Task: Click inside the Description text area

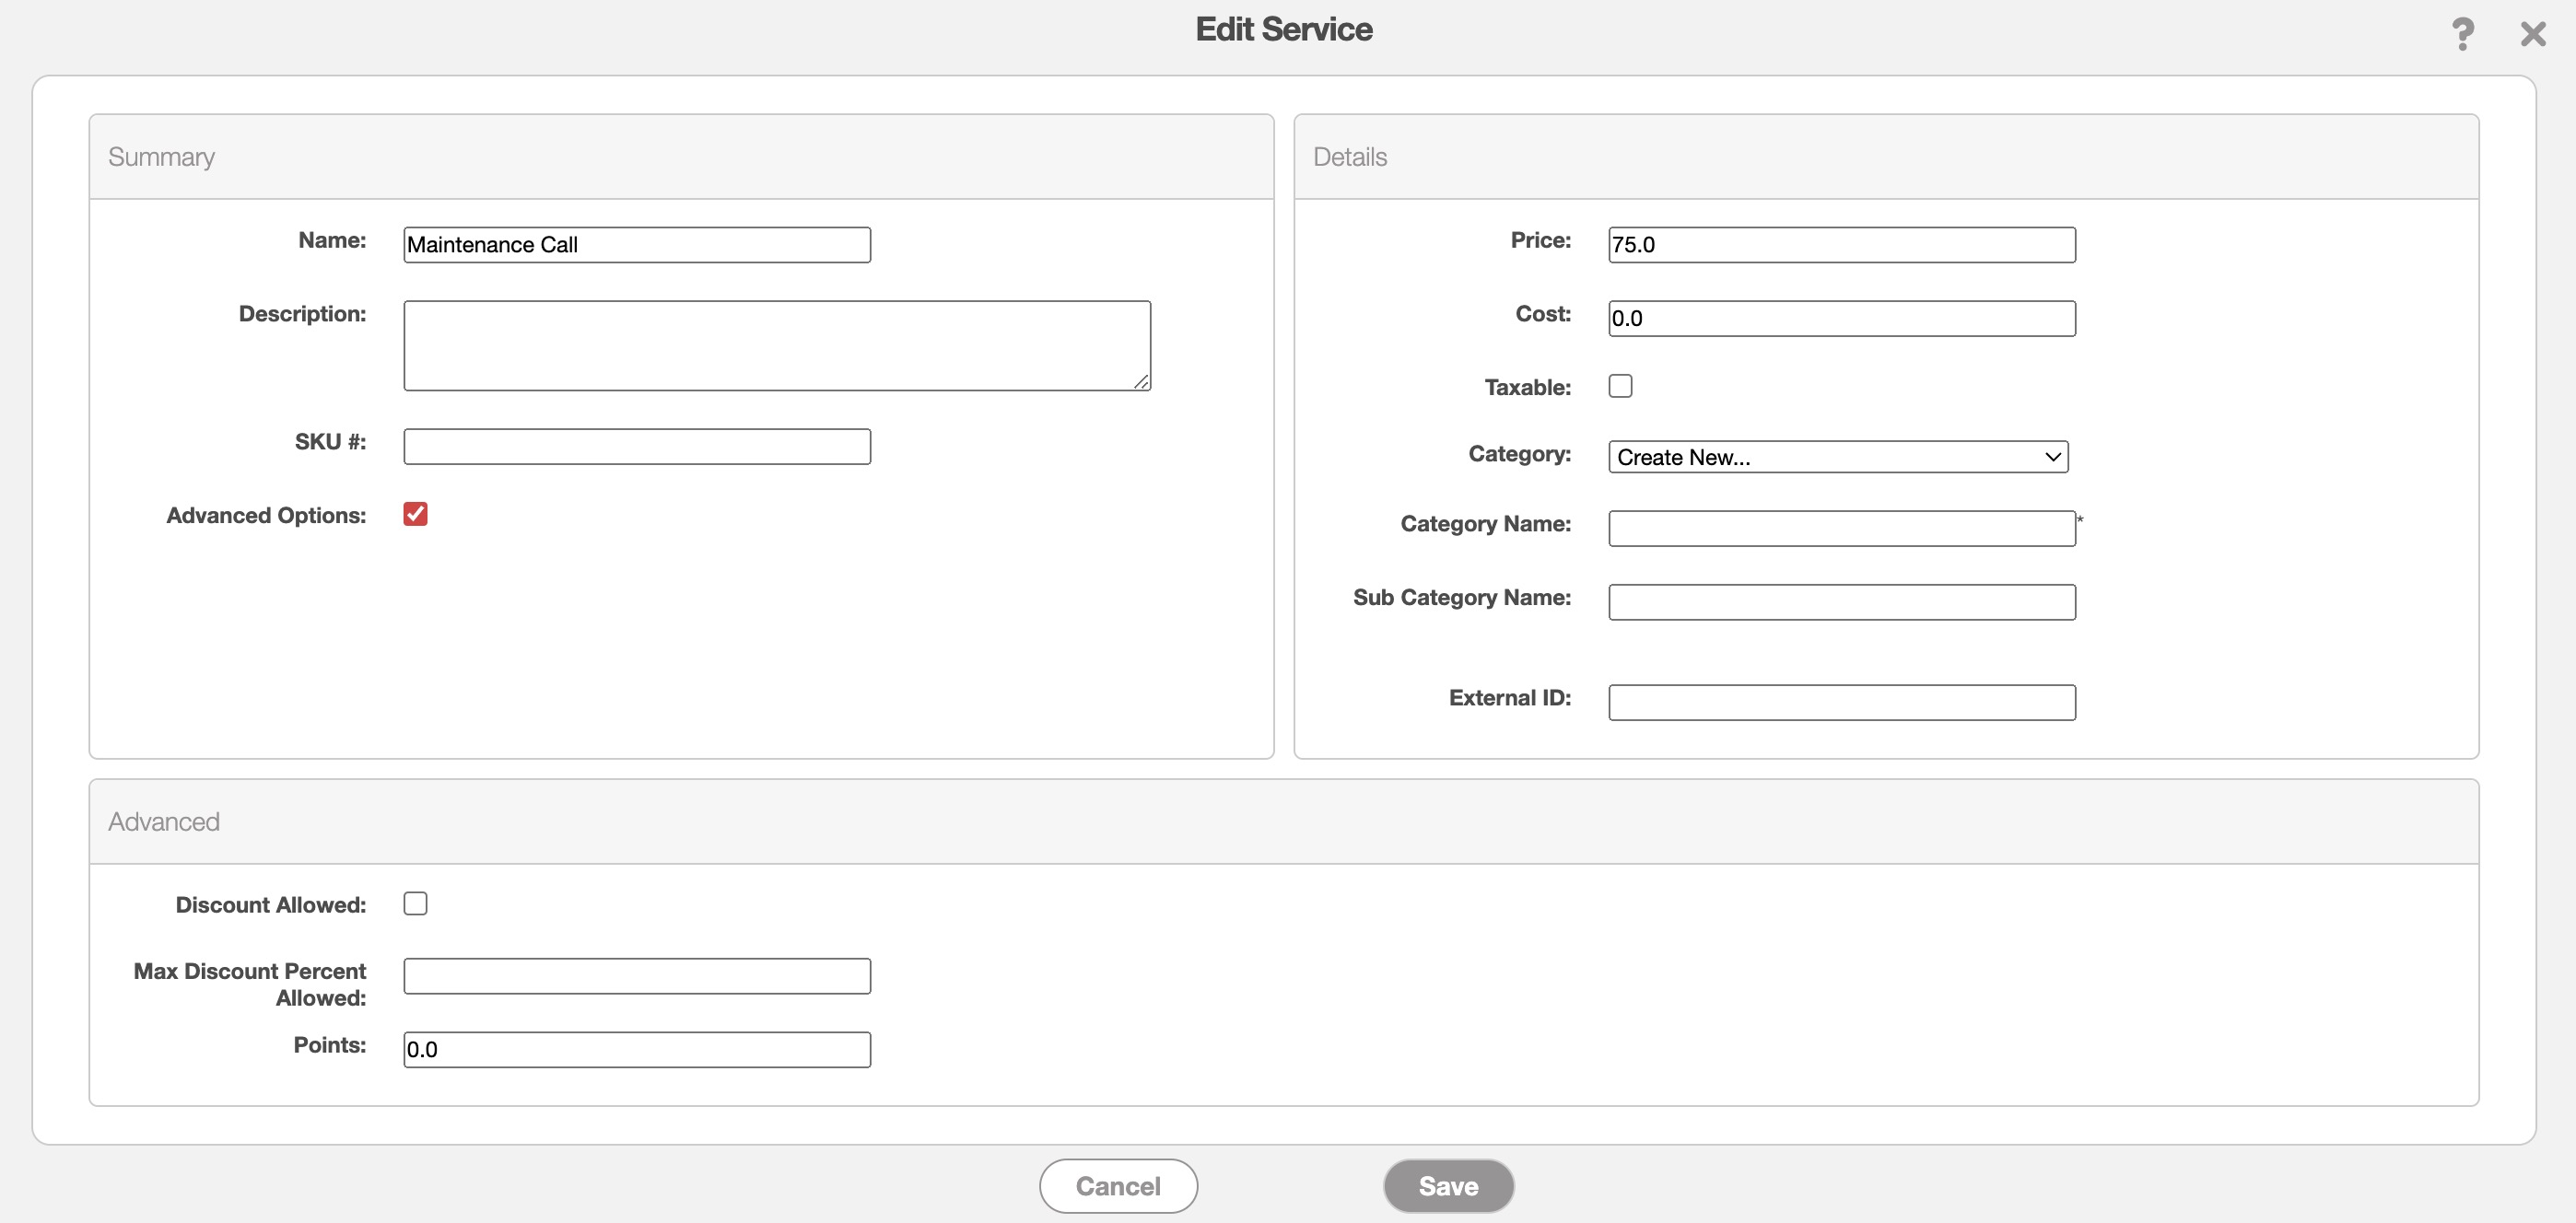Action: 776,344
